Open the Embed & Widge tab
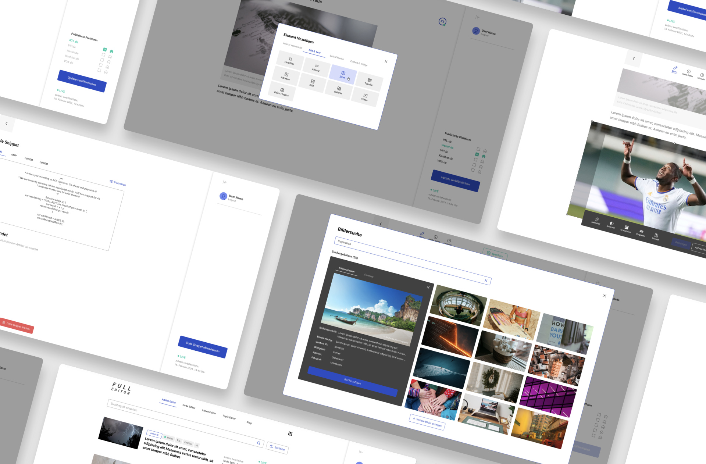This screenshot has width=706, height=464. tap(359, 63)
